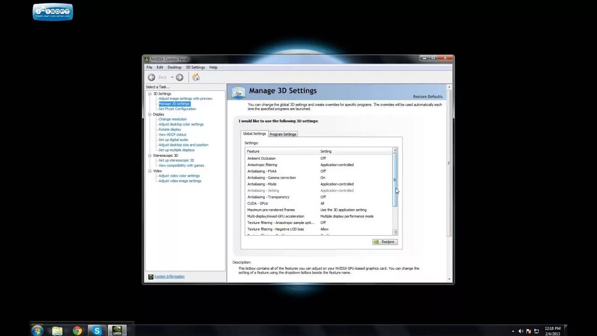
Task: Select Maximum pre-rendered frames row
Action: point(319,210)
